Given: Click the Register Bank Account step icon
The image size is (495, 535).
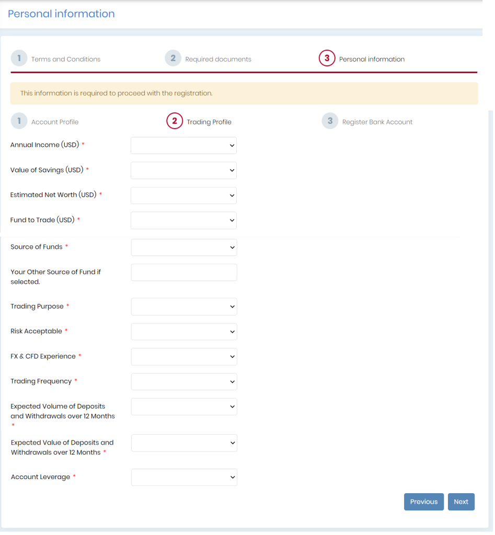Looking at the screenshot, I should coord(330,121).
